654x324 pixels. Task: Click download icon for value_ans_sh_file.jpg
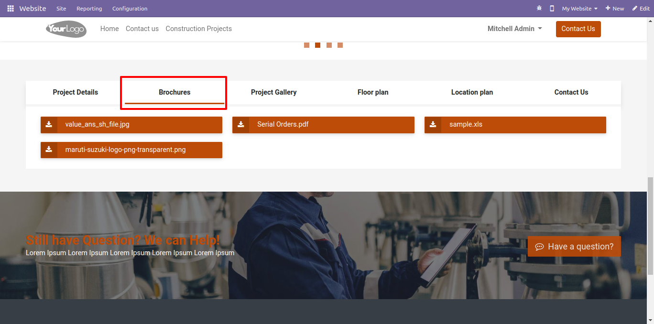pos(49,124)
